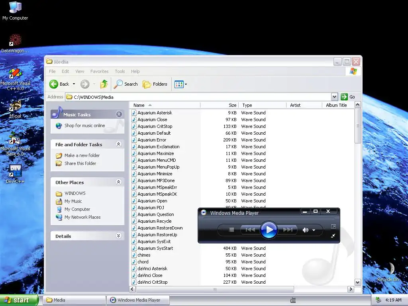
Task: Select the Aquarium Error file
Action: pos(152,140)
